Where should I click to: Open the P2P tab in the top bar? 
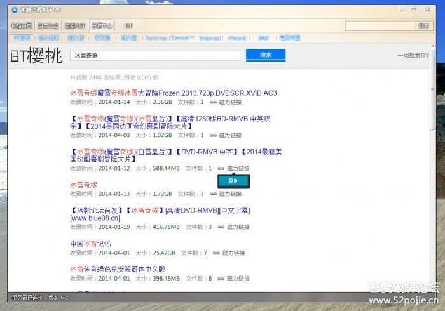pos(128,26)
